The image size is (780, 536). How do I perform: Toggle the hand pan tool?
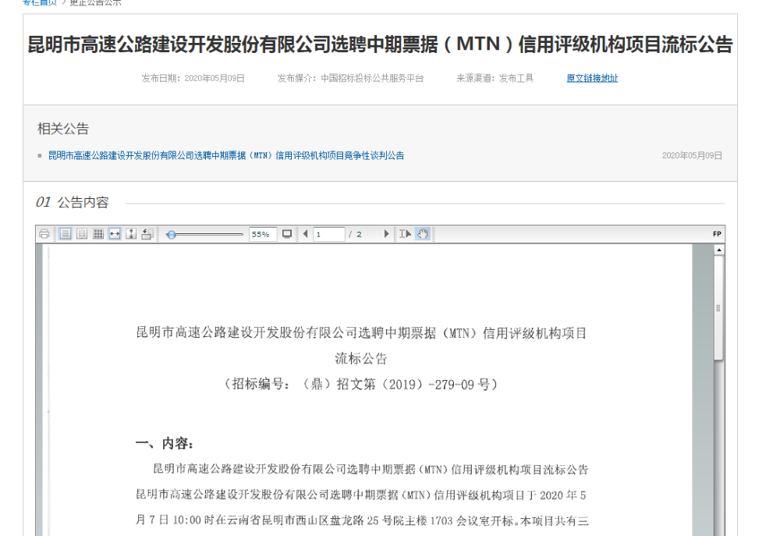coord(421,234)
